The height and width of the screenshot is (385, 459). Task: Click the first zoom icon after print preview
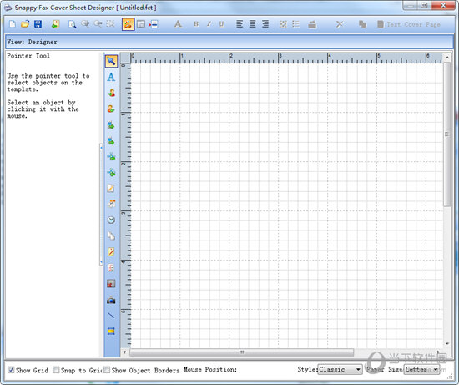(85, 24)
